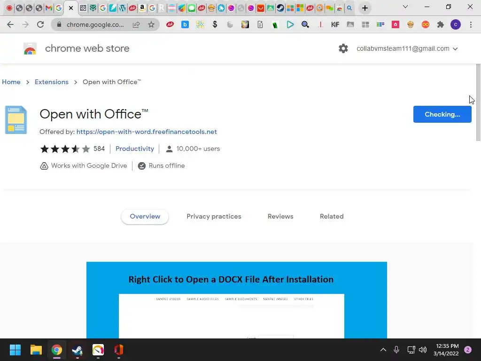This screenshot has height=361, width=481.
Task: Open the Productivity category link
Action: [x=135, y=149]
